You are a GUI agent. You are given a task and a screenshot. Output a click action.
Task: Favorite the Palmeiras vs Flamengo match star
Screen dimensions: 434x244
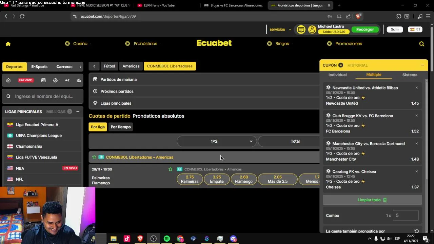coord(170,169)
